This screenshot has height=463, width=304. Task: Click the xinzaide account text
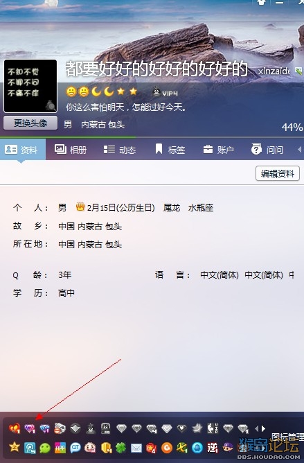pos(274,71)
